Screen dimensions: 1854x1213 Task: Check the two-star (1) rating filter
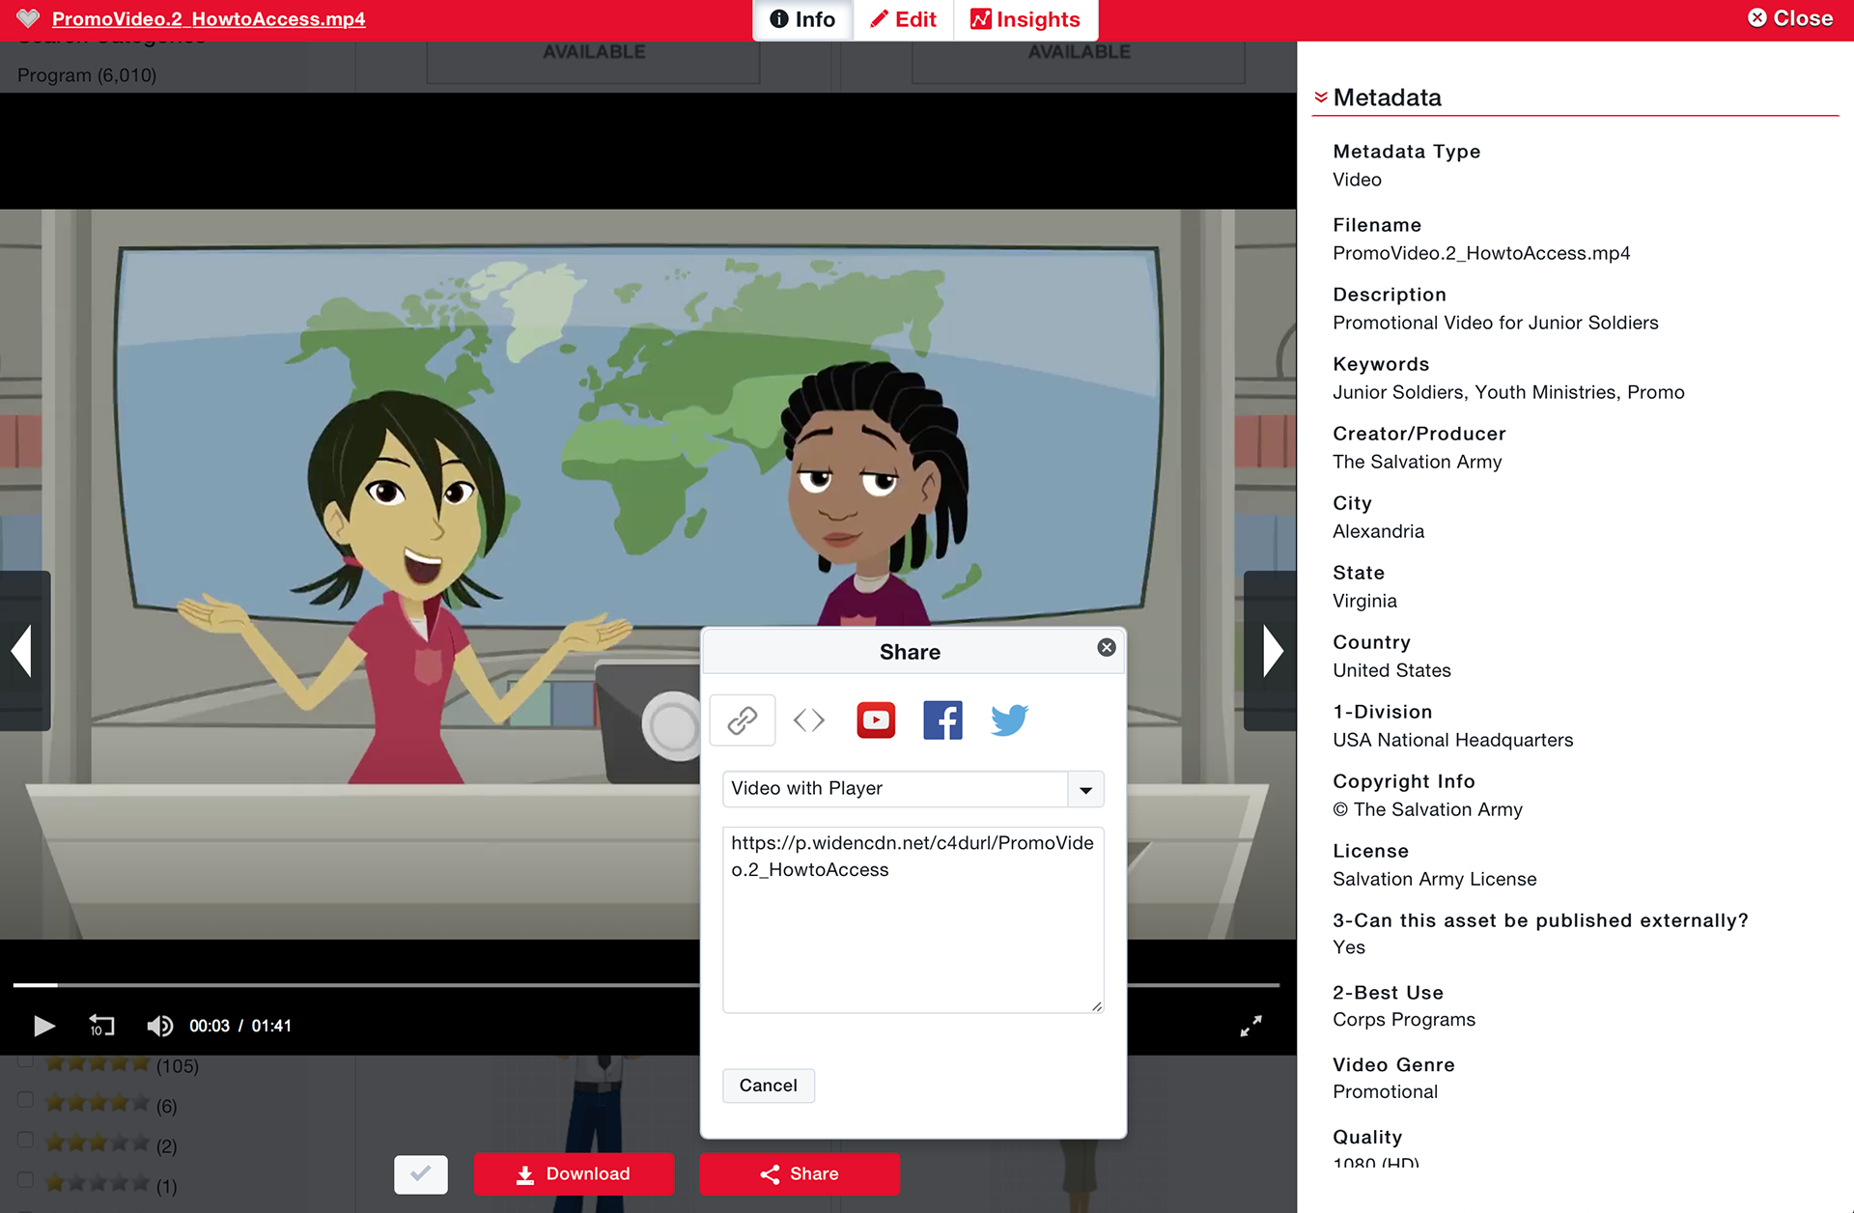(26, 1180)
